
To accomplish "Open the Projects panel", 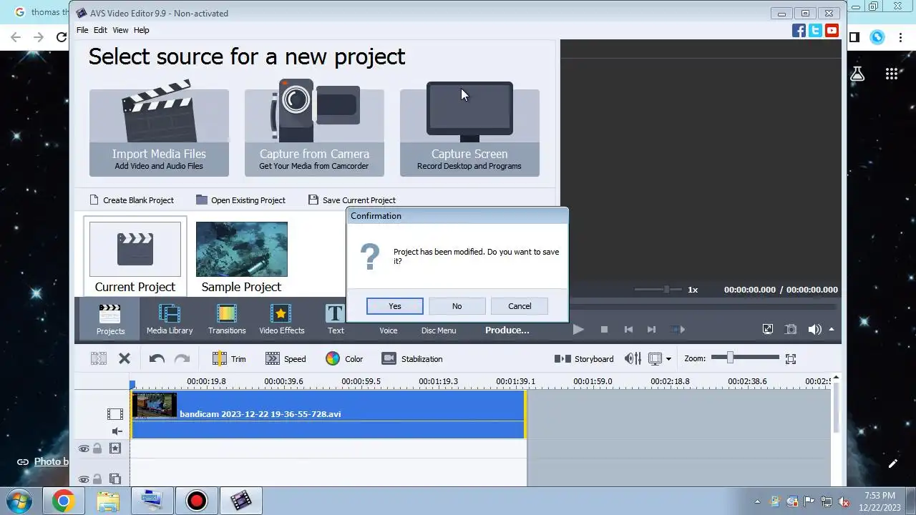I will pos(110,319).
